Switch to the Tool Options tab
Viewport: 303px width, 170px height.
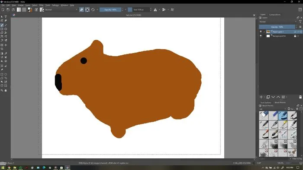266,103
